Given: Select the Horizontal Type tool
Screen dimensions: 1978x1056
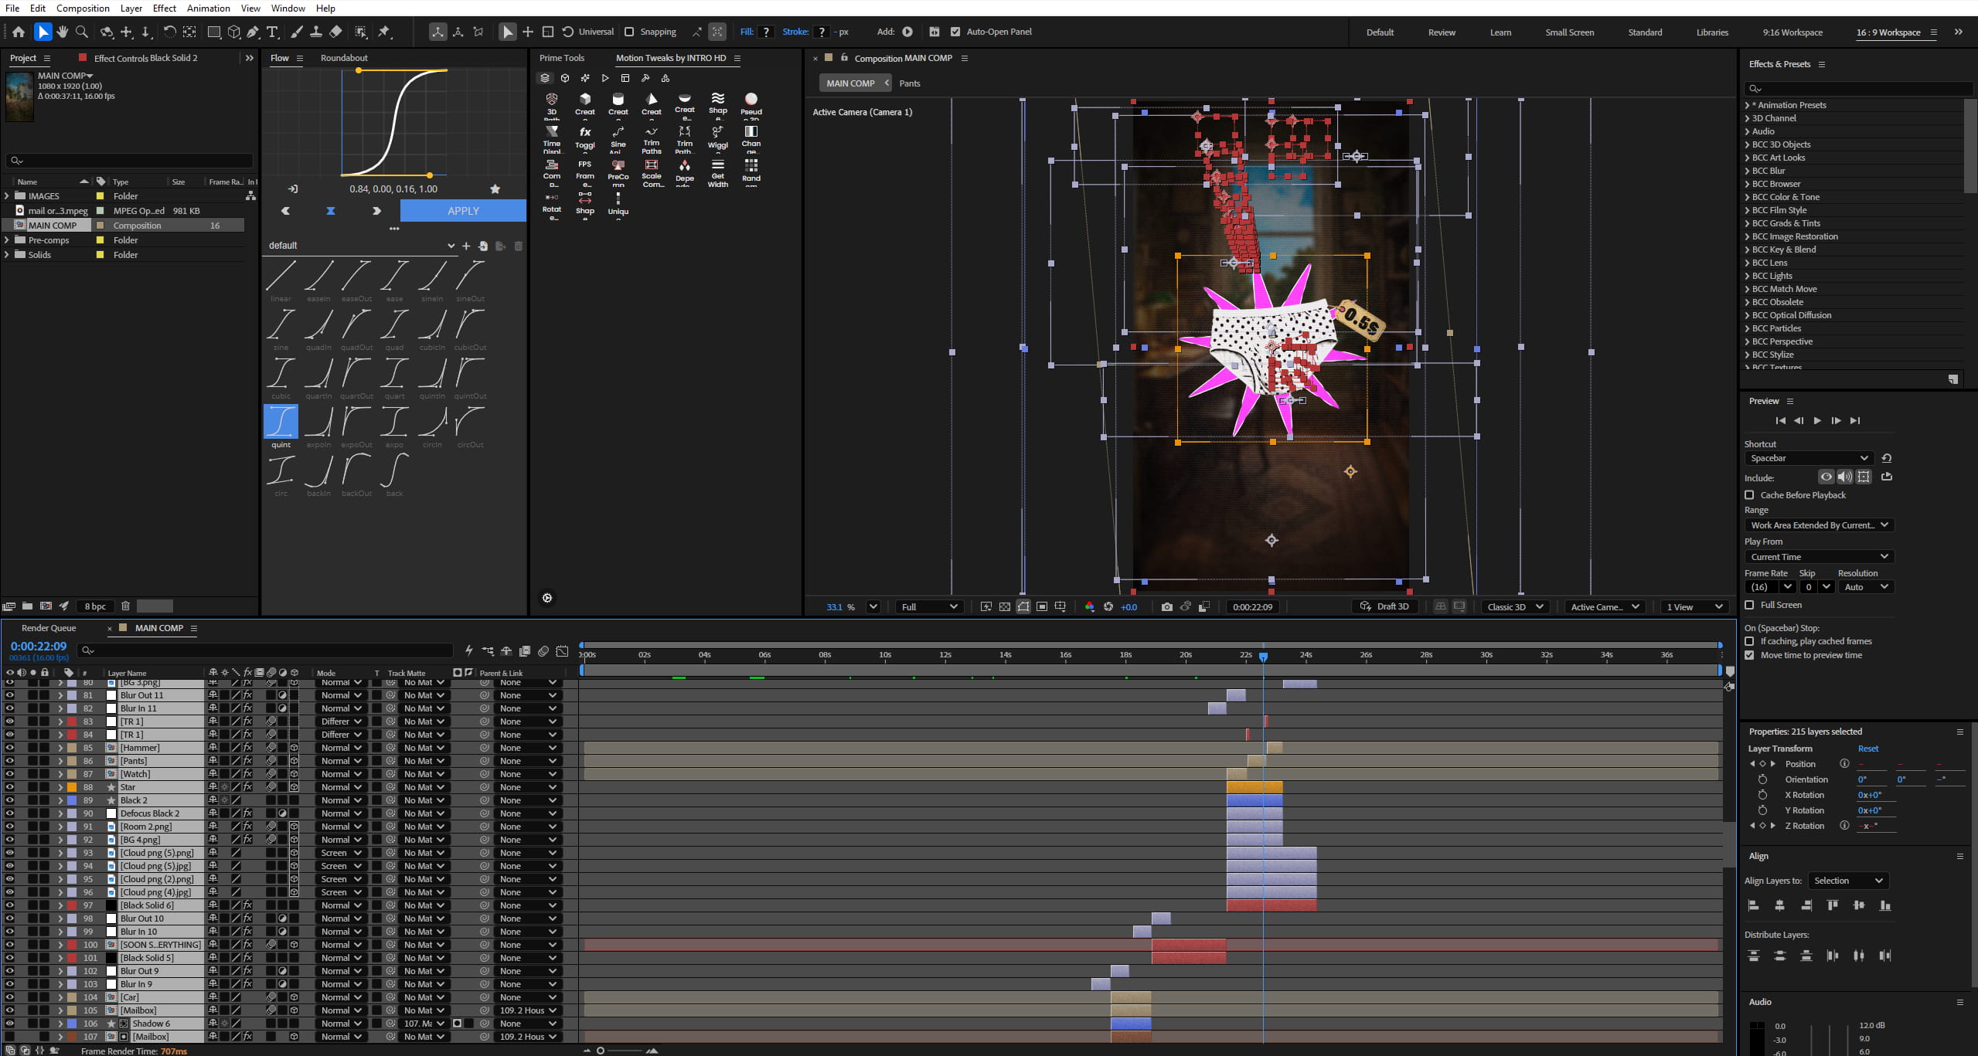Looking at the screenshot, I should 272,32.
